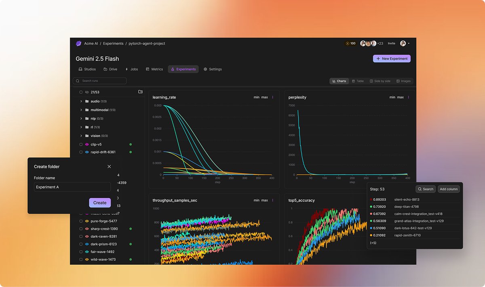The height and width of the screenshot is (287, 485).
Task: Click the user profile avatar
Action: [x=403, y=44]
